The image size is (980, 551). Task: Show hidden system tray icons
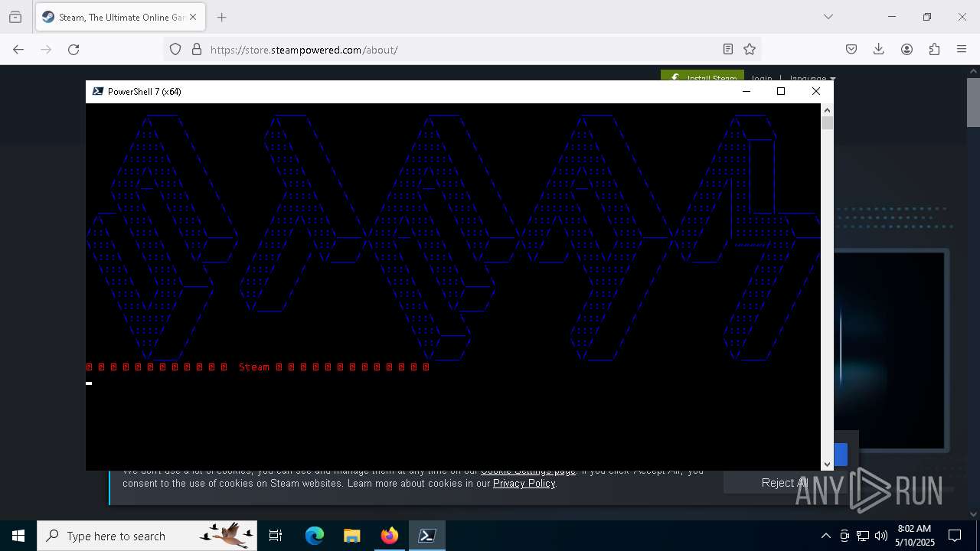pos(825,536)
